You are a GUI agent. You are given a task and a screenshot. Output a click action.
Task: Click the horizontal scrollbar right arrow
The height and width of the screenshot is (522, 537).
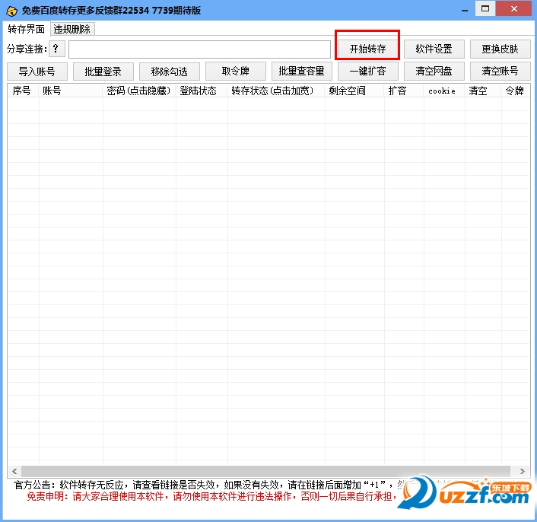523,471
